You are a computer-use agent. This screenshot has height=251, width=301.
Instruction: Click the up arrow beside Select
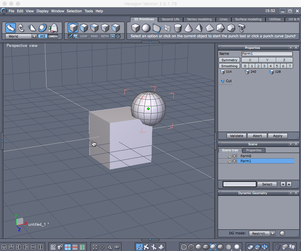point(289,184)
